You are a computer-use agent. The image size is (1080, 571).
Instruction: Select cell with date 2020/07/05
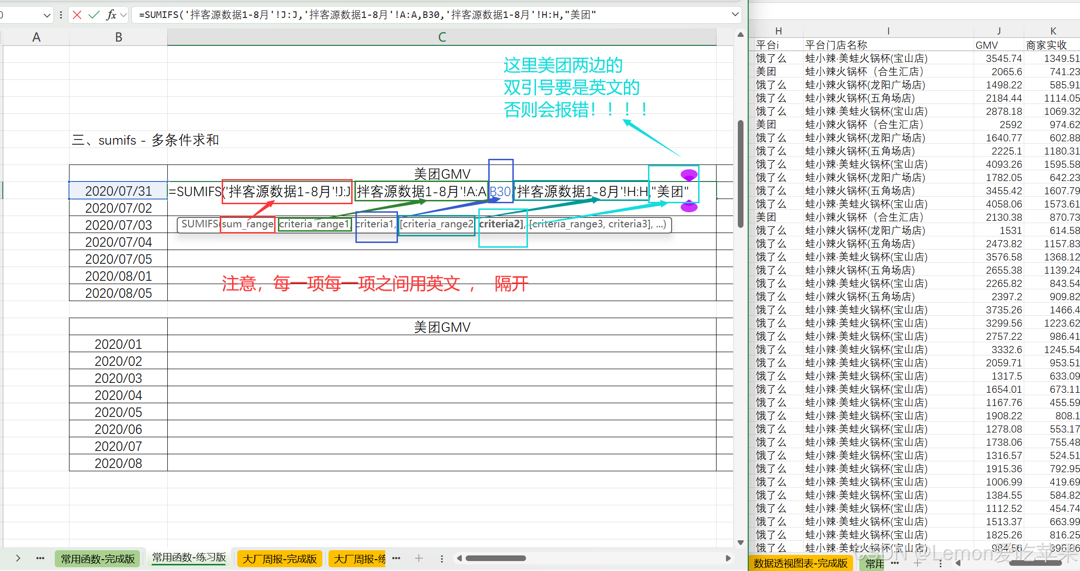[x=119, y=259]
